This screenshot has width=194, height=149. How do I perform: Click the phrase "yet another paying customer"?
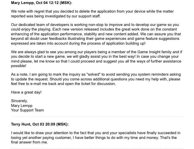click(48, 137)
